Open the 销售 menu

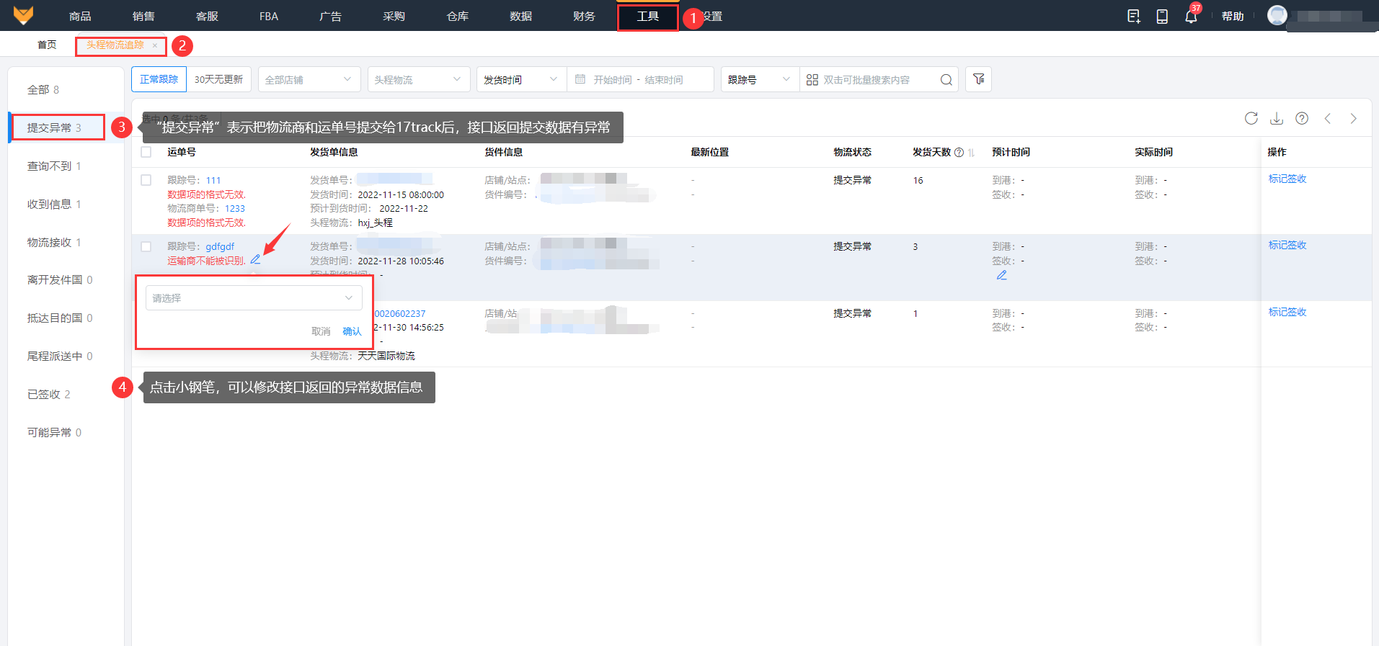(x=143, y=16)
